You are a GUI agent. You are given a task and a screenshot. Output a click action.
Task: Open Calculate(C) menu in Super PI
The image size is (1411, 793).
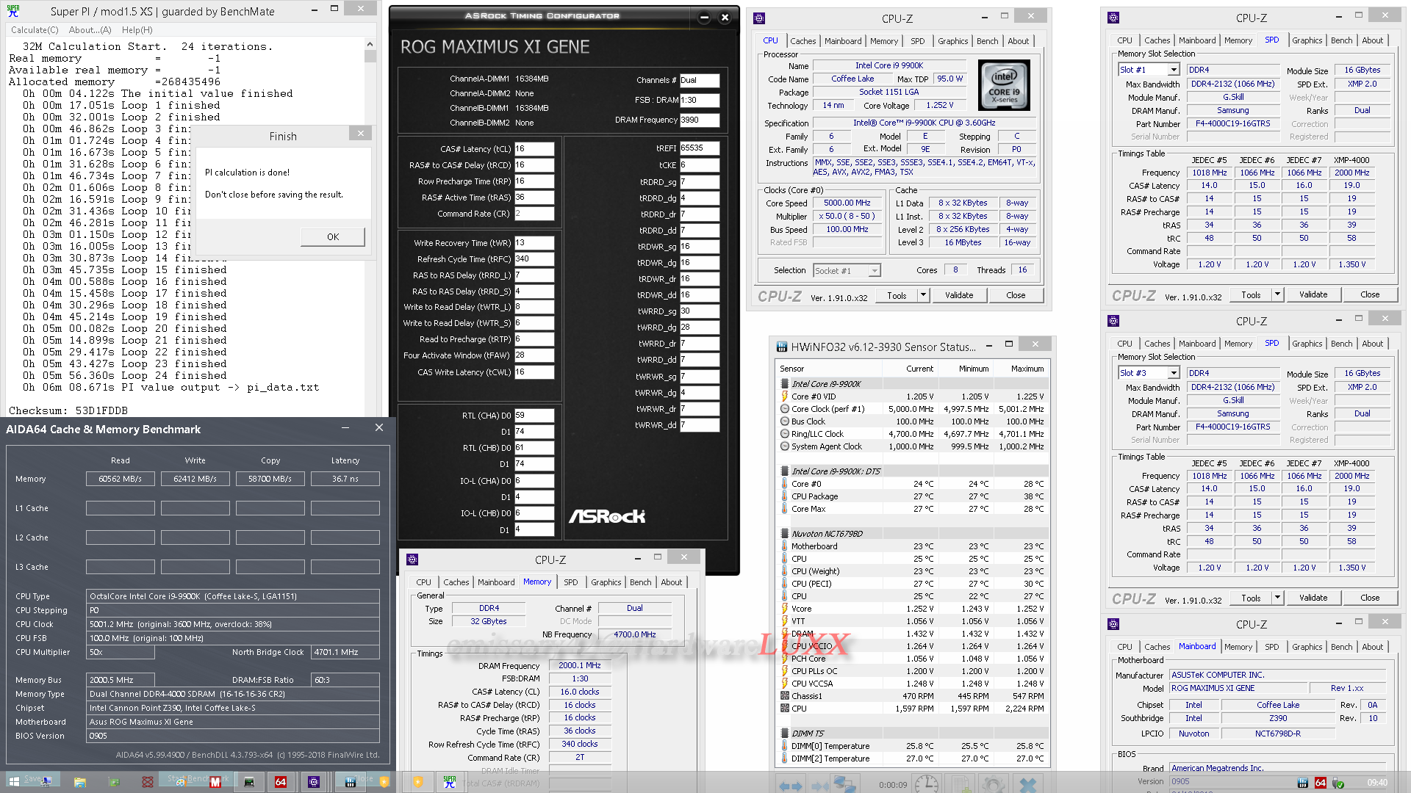click(x=35, y=30)
